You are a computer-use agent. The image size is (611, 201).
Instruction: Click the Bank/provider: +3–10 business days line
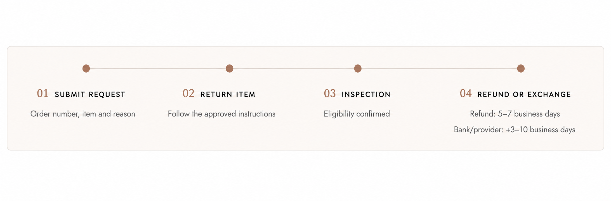[x=515, y=130]
